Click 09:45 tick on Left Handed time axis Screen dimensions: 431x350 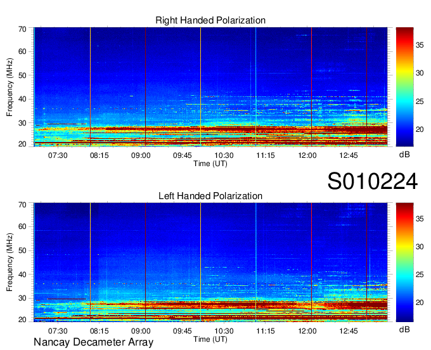183,331
